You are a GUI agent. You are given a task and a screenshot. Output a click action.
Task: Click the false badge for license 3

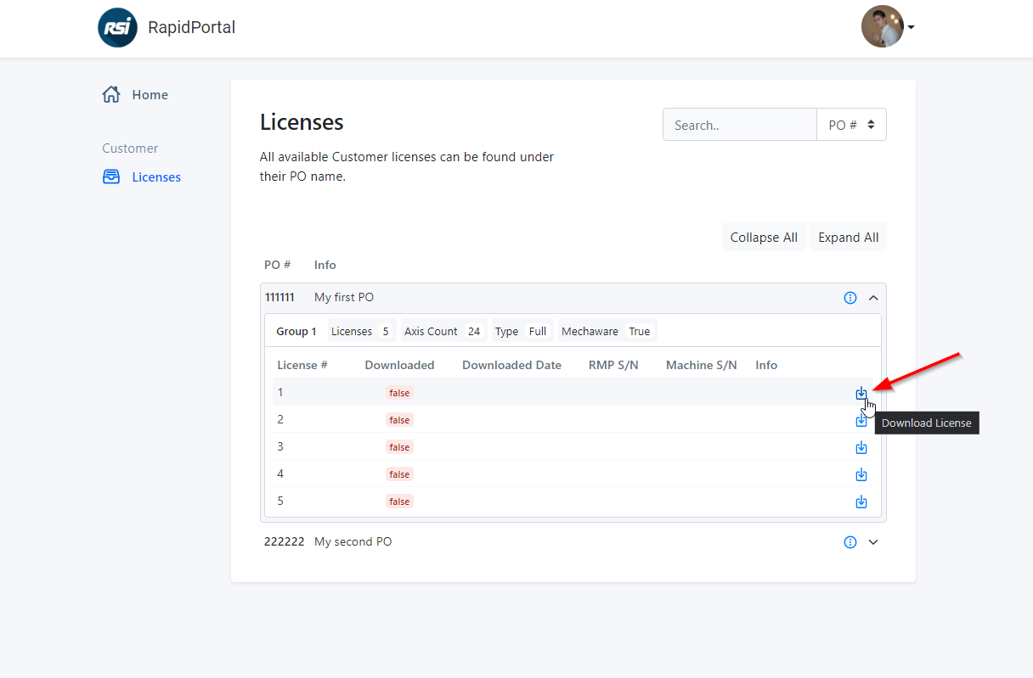coord(399,447)
